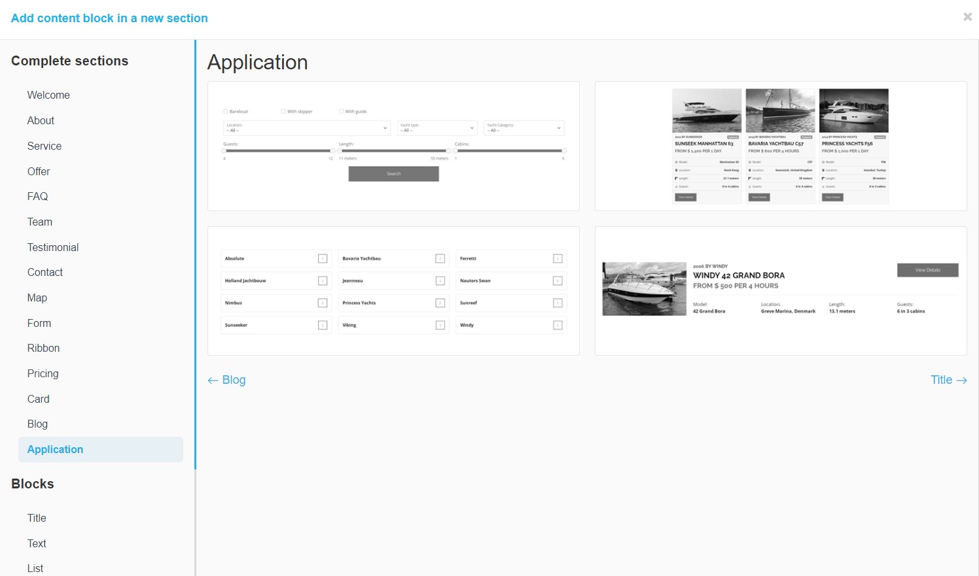
Task: Close the add content block dialog
Action: 967,17
